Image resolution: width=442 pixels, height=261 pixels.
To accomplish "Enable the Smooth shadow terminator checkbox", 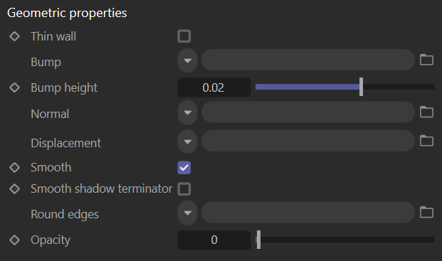I will tap(184, 188).
